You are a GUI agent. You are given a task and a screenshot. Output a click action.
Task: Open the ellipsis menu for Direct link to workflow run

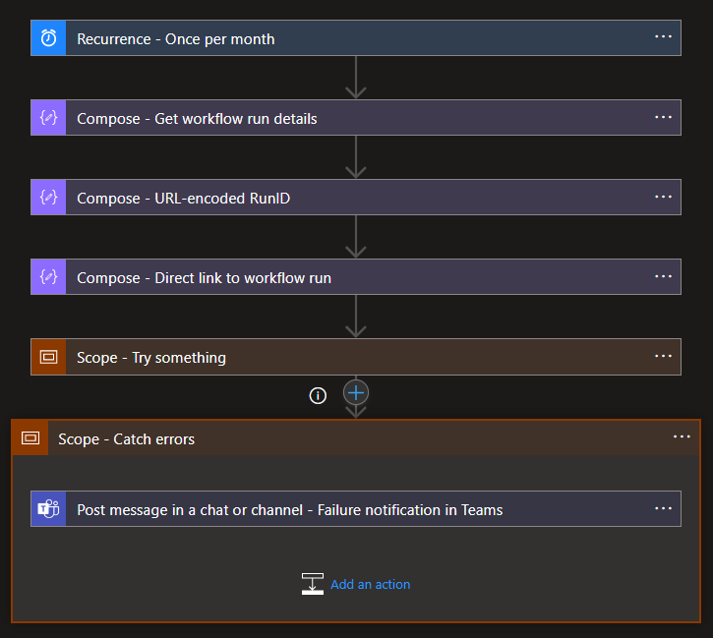click(x=663, y=276)
